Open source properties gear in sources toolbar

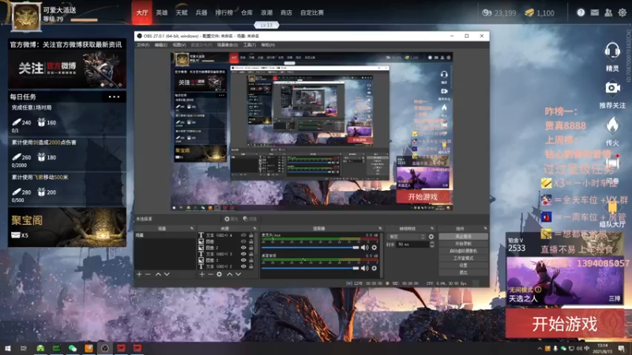coord(220,274)
